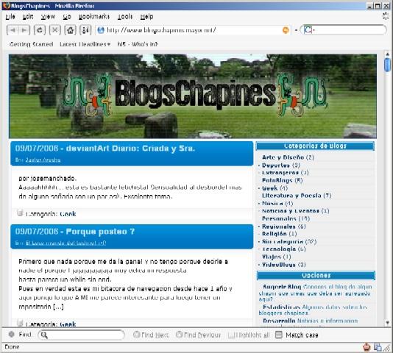Viewport: 393px width, 353px height.
Task: Click the Find Previous button
Action: click(198, 335)
